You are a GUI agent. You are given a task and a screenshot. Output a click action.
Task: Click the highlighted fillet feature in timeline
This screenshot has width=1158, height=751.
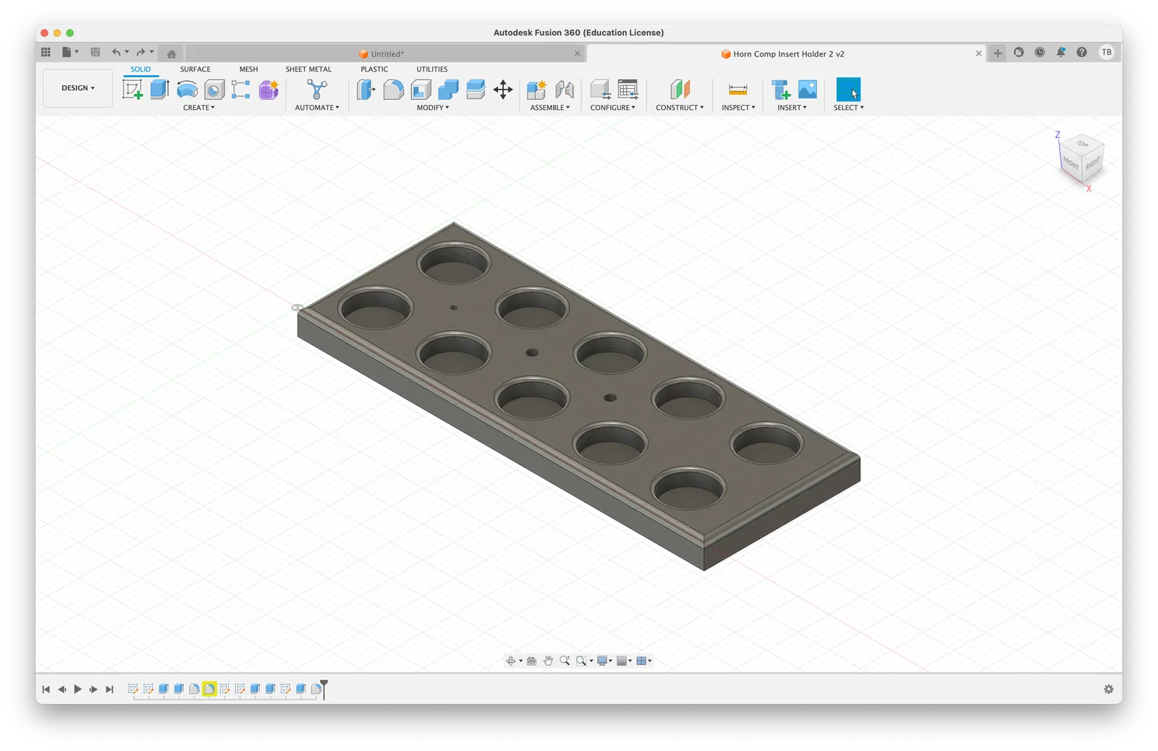[x=209, y=689]
